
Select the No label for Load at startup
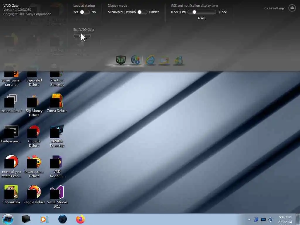[93, 12]
